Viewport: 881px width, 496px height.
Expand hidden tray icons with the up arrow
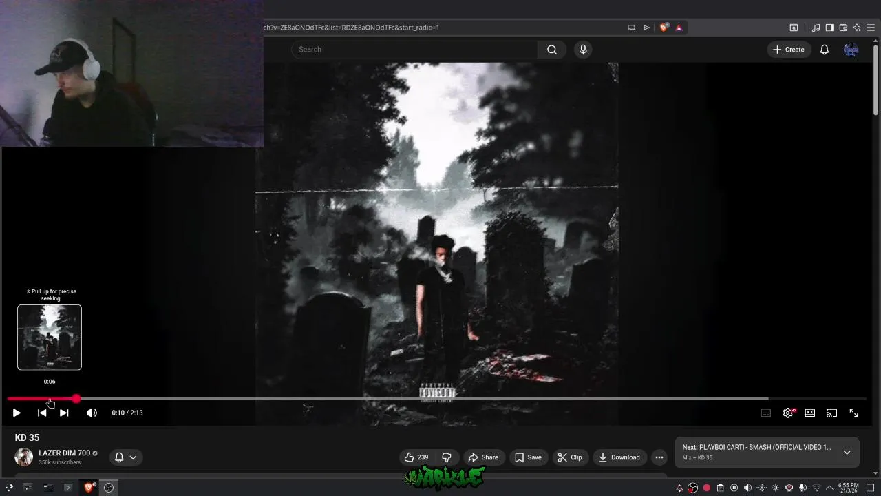pyautogui.click(x=829, y=488)
